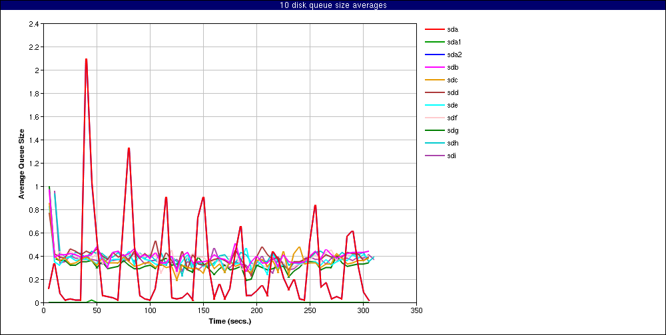Click the 1.6 y-axis tick label
This screenshot has height=335, width=666.
click(34, 116)
